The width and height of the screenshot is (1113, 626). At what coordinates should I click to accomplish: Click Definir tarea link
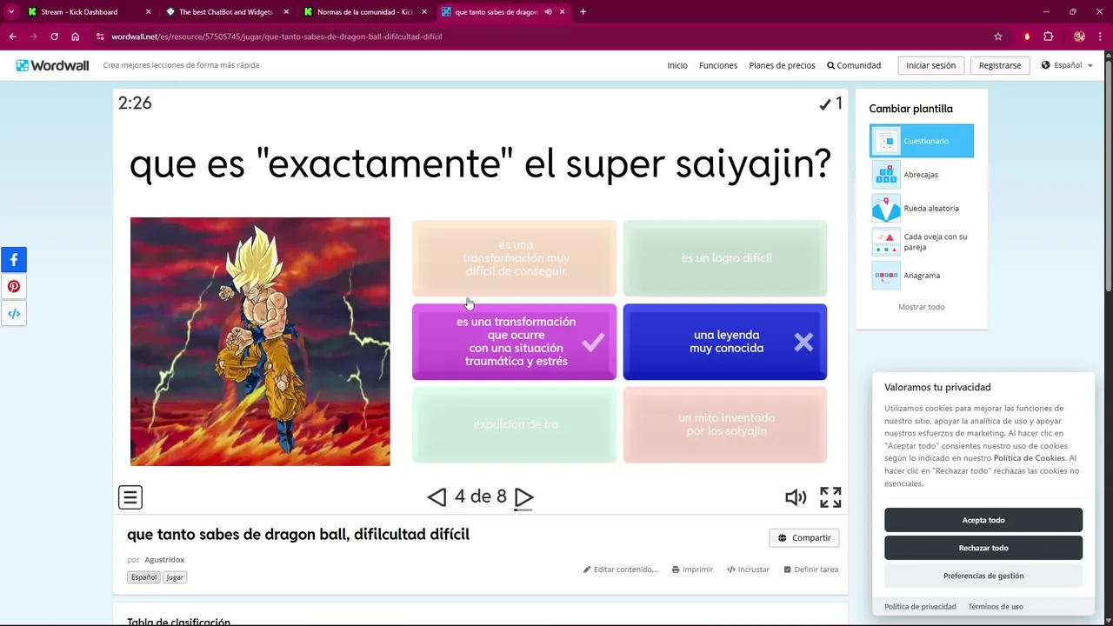point(810,569)
